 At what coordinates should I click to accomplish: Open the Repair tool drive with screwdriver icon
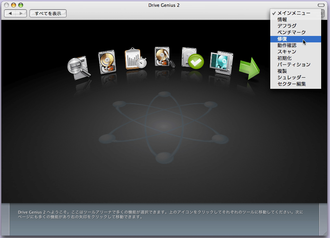coord(165,57)
